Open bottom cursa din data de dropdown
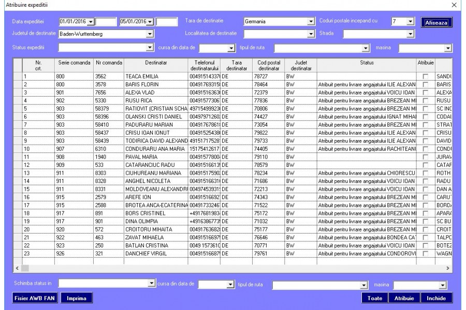The image size is (466, 310). pos(230,285)
